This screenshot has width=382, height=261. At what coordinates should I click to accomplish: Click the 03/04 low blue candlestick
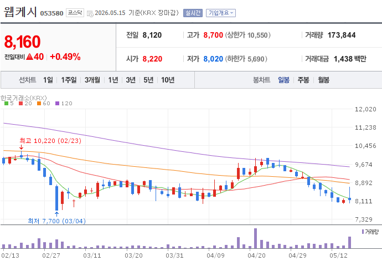(57, 198)
